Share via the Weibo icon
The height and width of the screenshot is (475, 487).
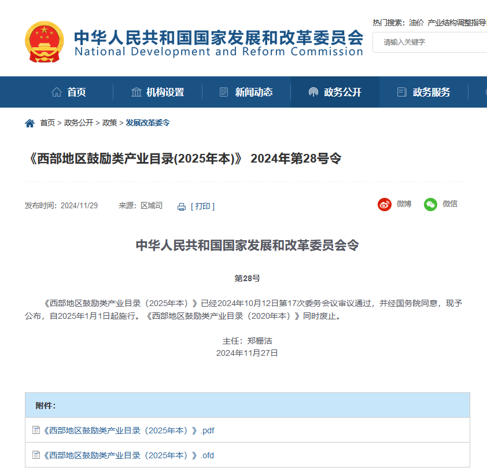[385, 204]
